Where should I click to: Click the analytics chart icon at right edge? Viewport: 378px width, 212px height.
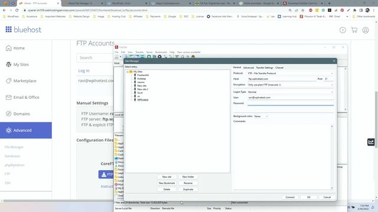click(371, 142)
